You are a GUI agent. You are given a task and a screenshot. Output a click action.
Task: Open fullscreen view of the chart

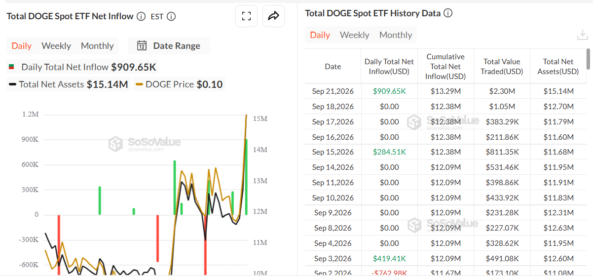coord(246,16)
